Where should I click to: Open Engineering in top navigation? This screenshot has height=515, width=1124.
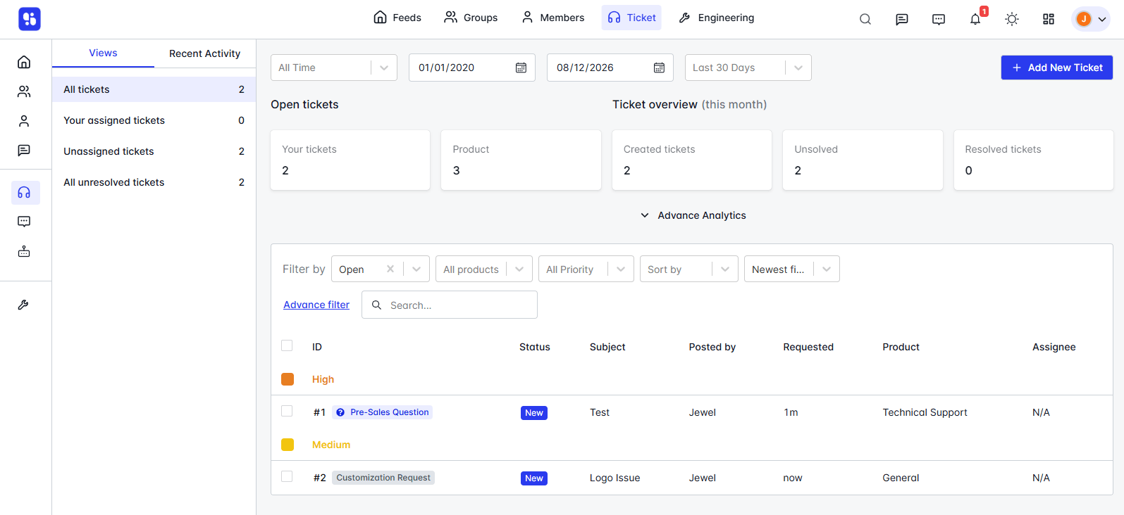point(716,18)
